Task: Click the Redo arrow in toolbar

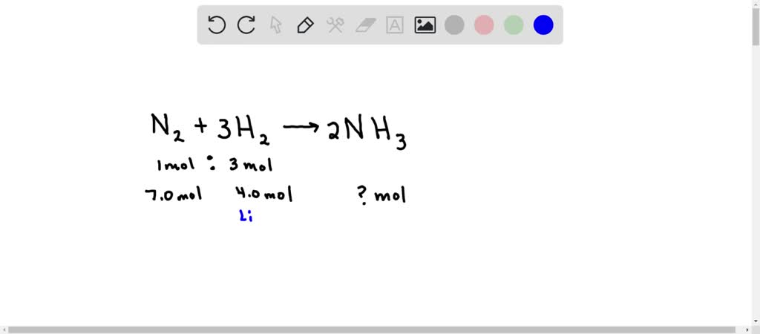Action: click(x=246, y=25)
